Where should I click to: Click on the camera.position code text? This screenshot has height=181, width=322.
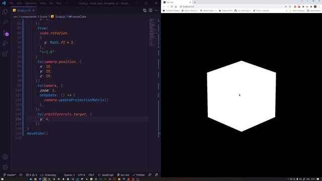pos(60,62)
